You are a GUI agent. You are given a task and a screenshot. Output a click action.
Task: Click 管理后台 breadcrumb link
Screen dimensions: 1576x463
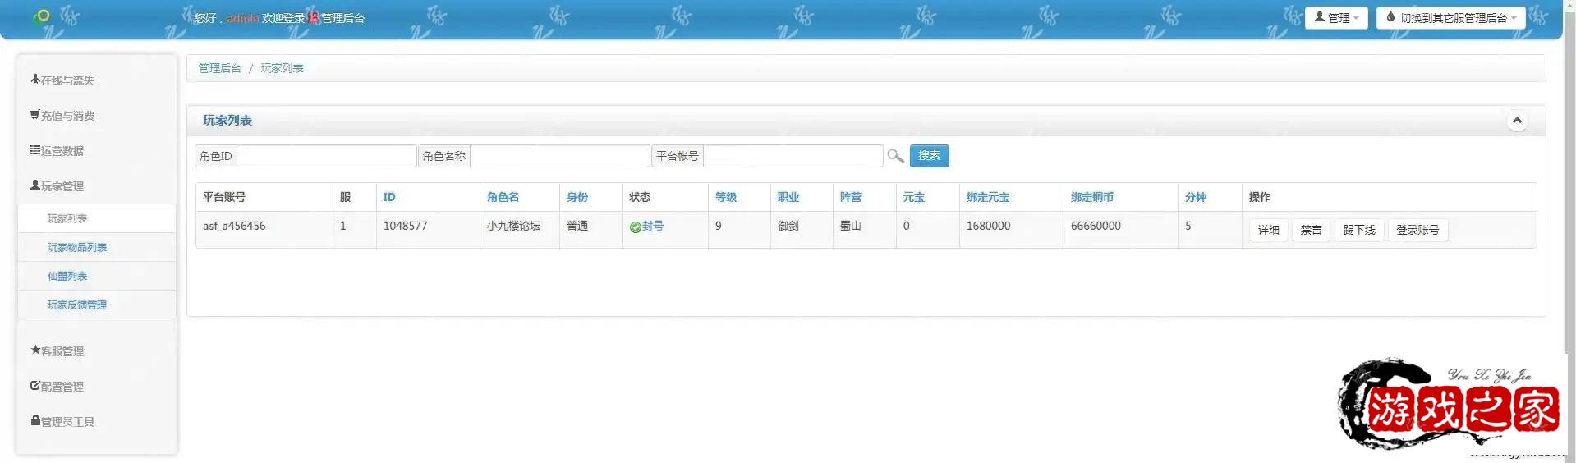219,68
